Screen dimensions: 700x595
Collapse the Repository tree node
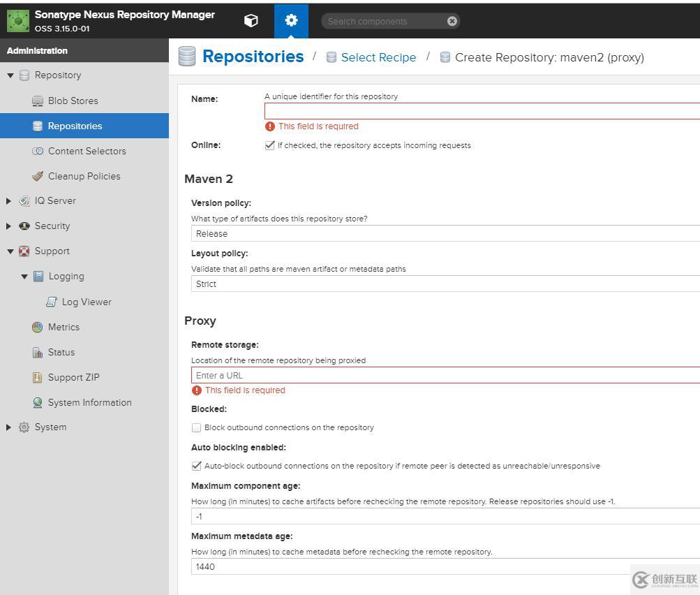pyautogui.click(x=10, y=75)
